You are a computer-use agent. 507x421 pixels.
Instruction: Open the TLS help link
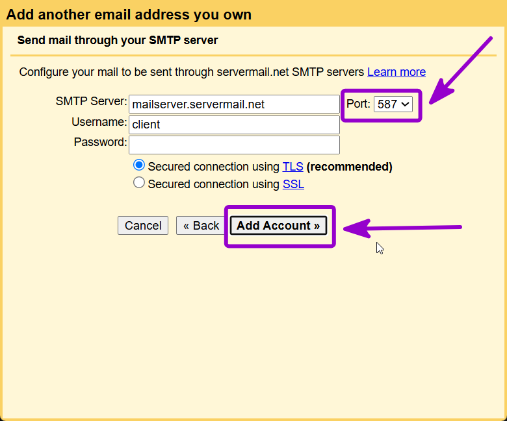click(293, 167)
